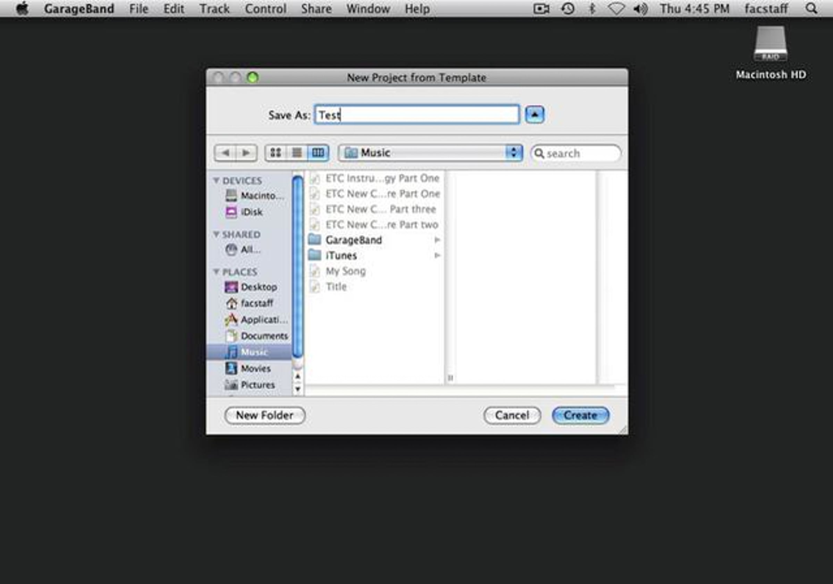The width and height of the screenshot is (833, 584).
Task: Click the search field in the dialog
Action: coord(576,153)
